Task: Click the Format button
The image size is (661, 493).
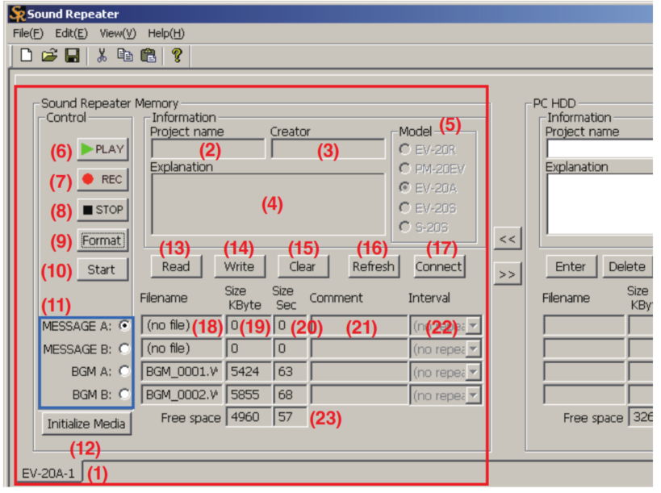Action: (x=102, y=240)
